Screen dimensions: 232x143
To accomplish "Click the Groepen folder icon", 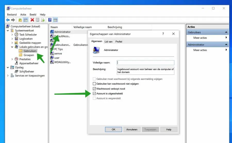I will click(x=21, y=55).
